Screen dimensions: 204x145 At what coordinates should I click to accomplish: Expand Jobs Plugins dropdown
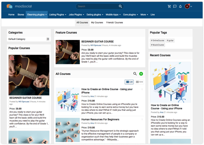coord(76,15)
